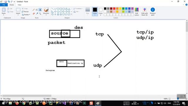Image resolution: width=188 pixels, height=106 pixels.
Task: Pick the yellow color swatch
Action: pos(120,9)
